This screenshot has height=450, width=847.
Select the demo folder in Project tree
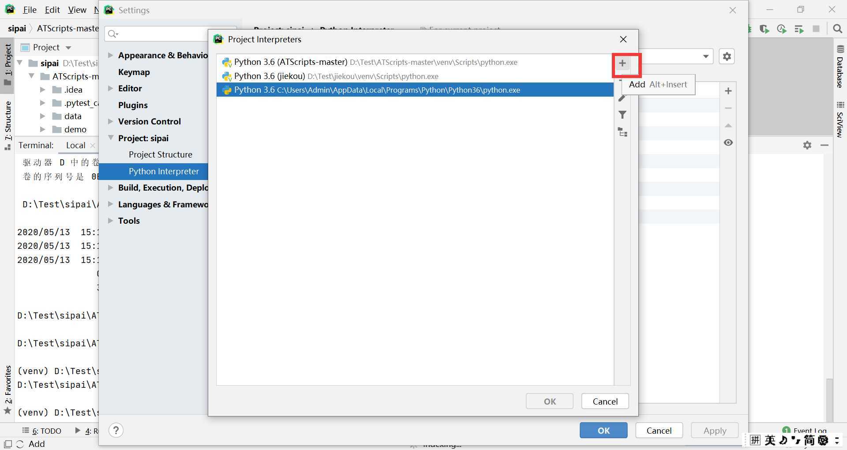click(75, 129)
